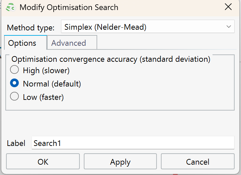
Task: Enable the Low (faster) radio circle
Action: [x=14, y=97]
